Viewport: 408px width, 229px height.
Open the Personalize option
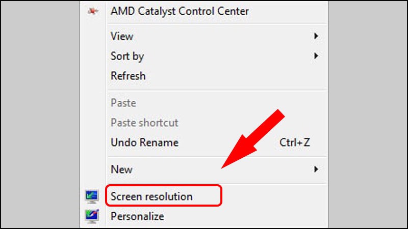click(137, 216)
